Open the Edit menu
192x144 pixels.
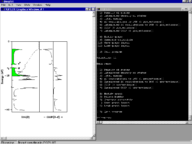click(11, 5)
